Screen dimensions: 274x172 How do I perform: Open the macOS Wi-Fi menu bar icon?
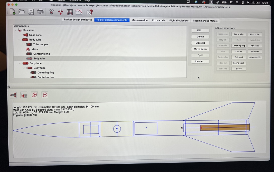[231, 2]
